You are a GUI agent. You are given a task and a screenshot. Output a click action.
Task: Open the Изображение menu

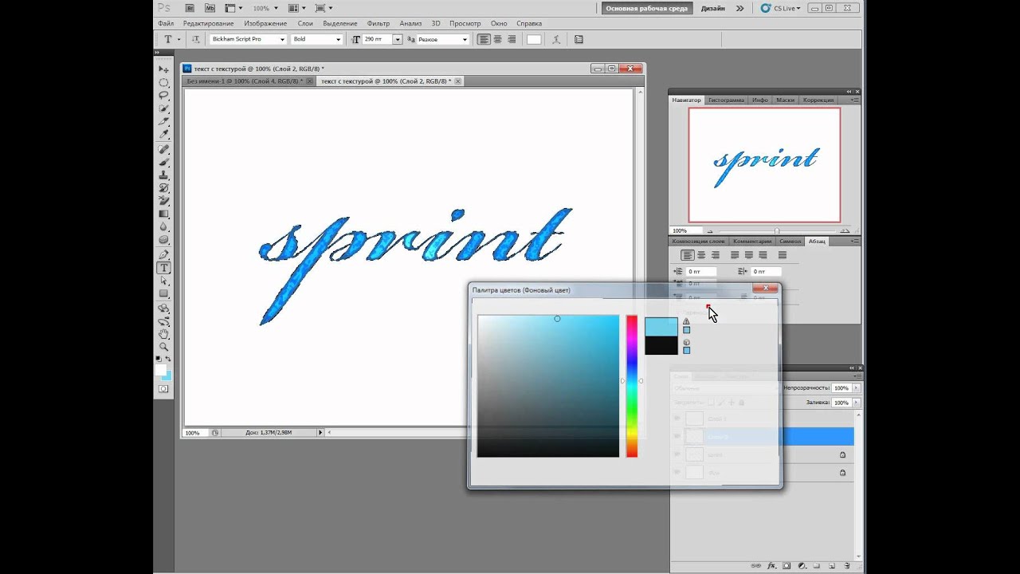(x=265, y=24)
